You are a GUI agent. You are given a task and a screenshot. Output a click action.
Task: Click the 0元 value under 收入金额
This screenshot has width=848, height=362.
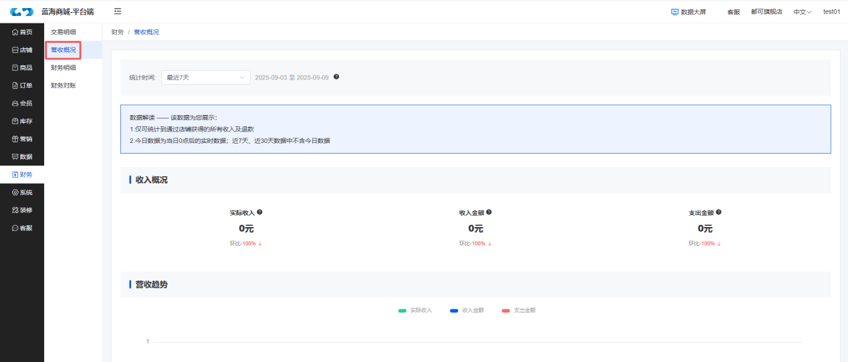(x=475, y=228)
